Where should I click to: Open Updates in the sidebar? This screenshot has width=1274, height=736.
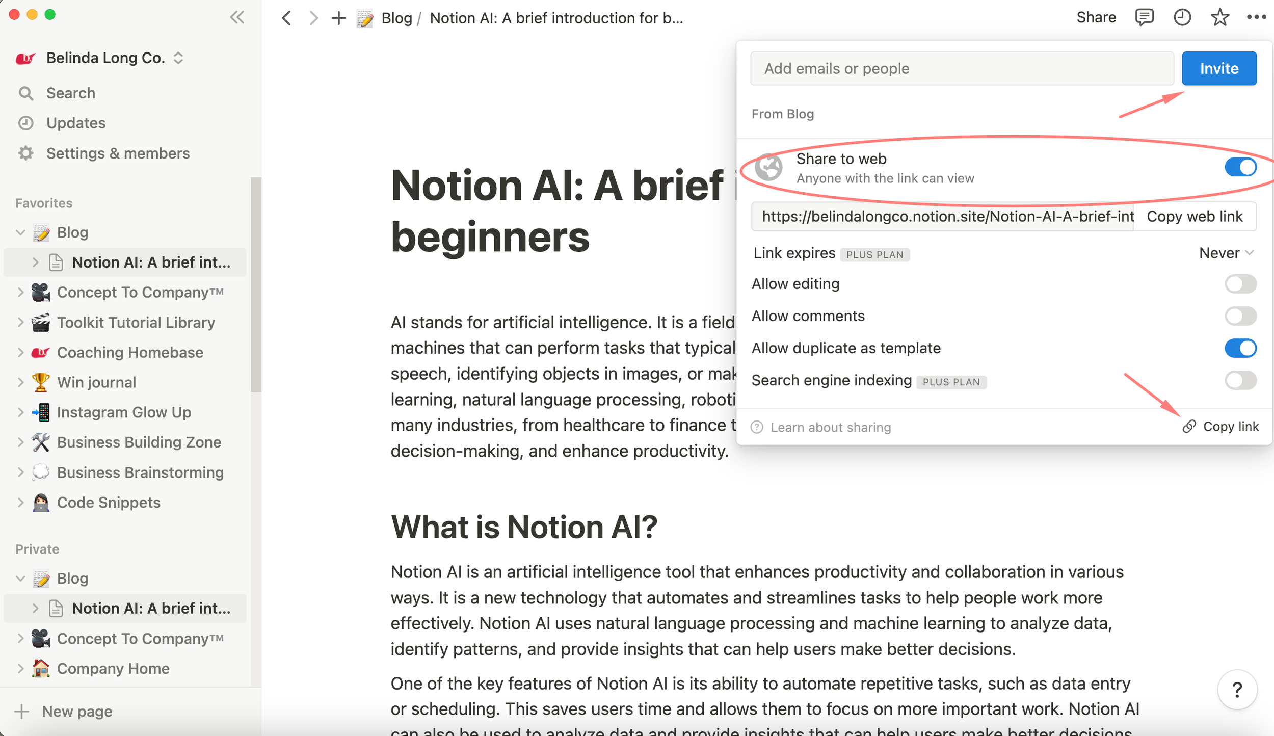click(76, 123)
